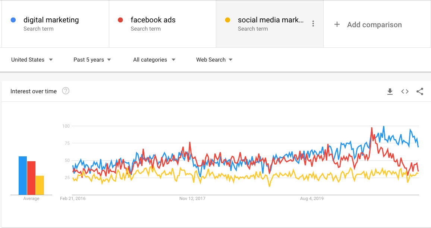Screen dimensions: 431x228
Task: Share the Interest over time chart
Action: pyautogui.click(x=420, y=91)
